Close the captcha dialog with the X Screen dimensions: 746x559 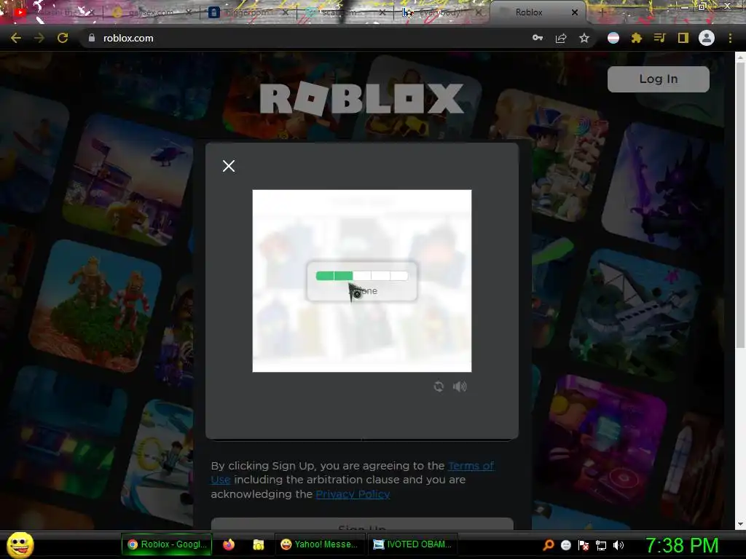228,166
